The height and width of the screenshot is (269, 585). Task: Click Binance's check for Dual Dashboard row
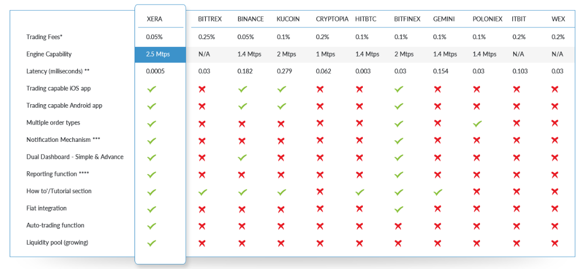click(x=243, y=158)
